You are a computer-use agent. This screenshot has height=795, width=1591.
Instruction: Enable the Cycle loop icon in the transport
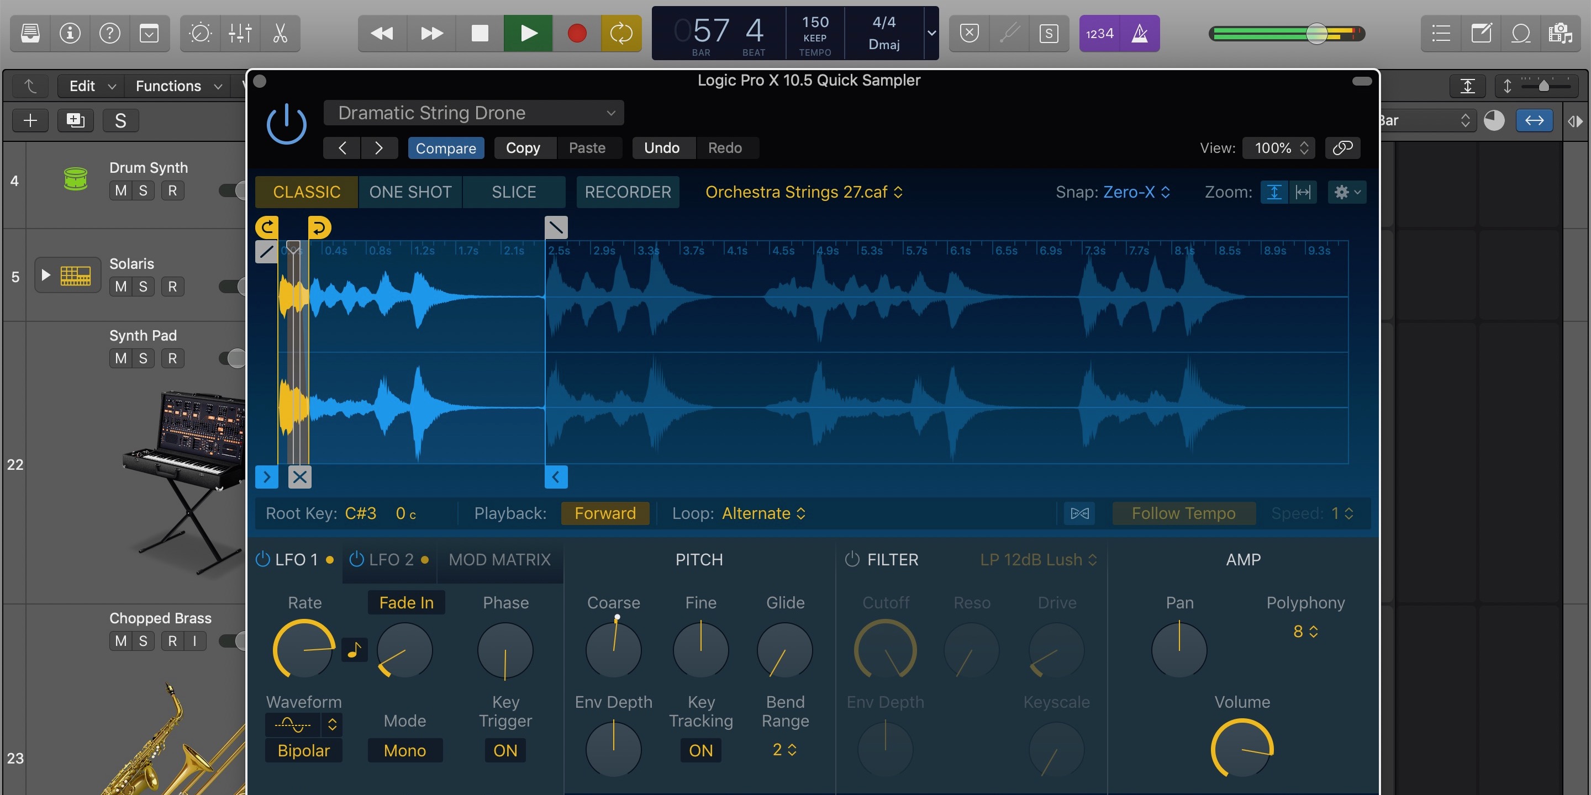click(621, 33)
